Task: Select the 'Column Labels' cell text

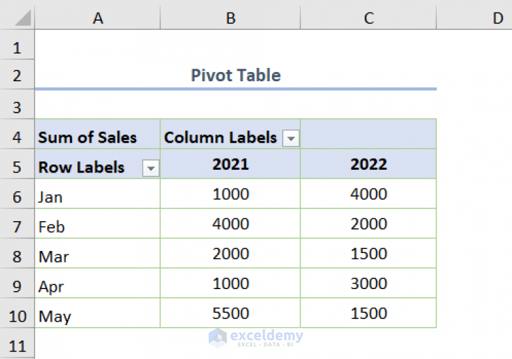Action: [221, 137]
